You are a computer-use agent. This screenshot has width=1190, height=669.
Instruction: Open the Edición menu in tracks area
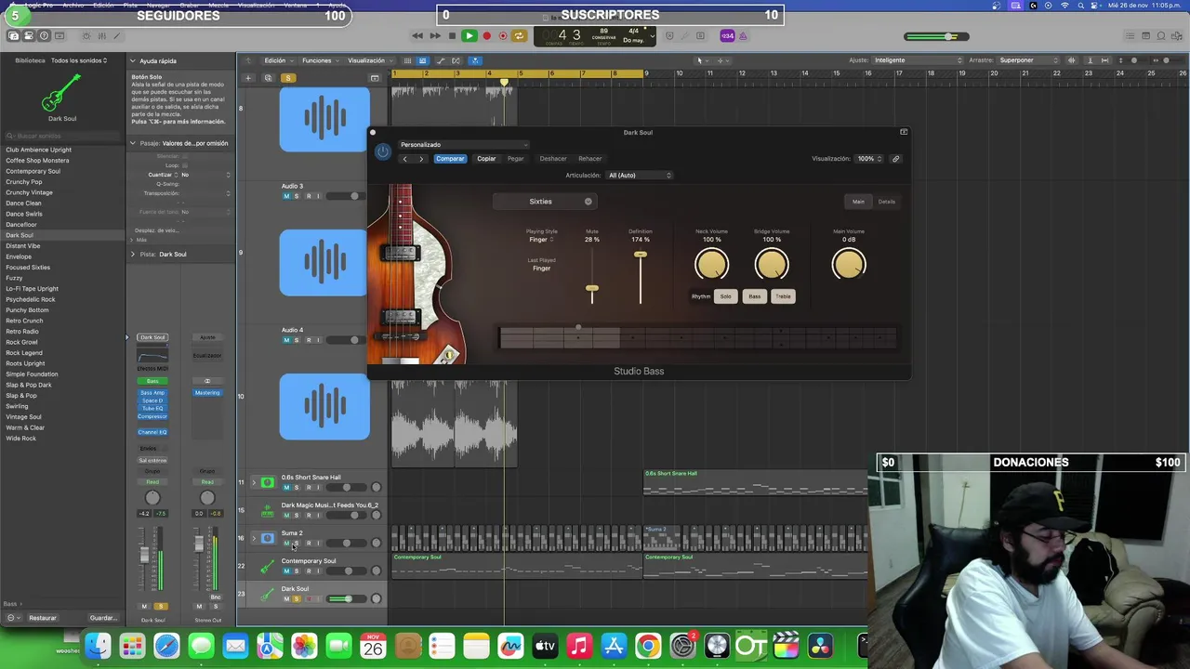click(x=277, y=60)
